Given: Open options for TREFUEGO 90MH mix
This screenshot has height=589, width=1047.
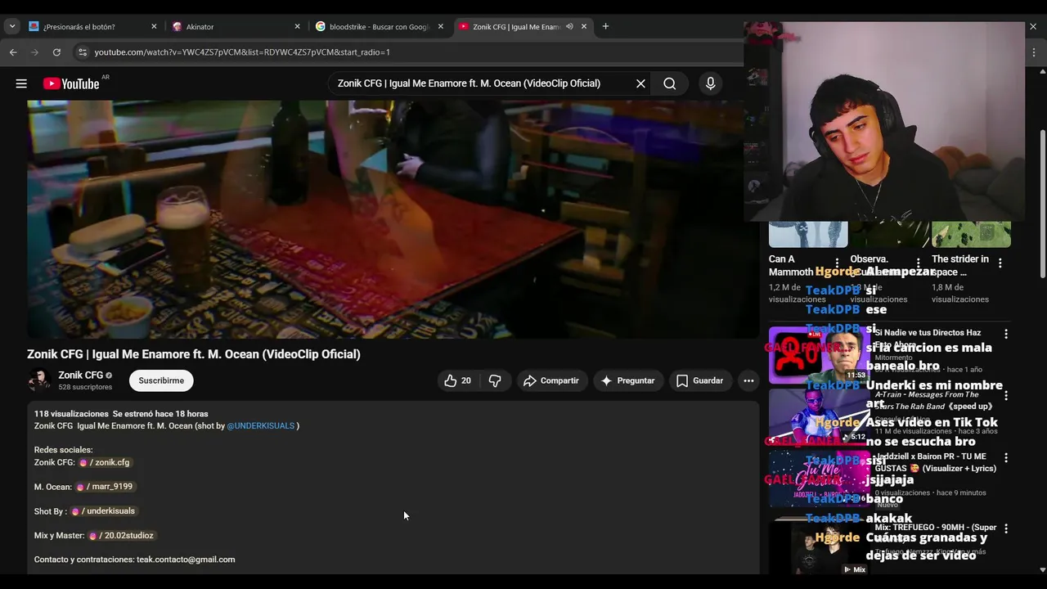Looking at the screenshot, I should (x=1006, y=529).
